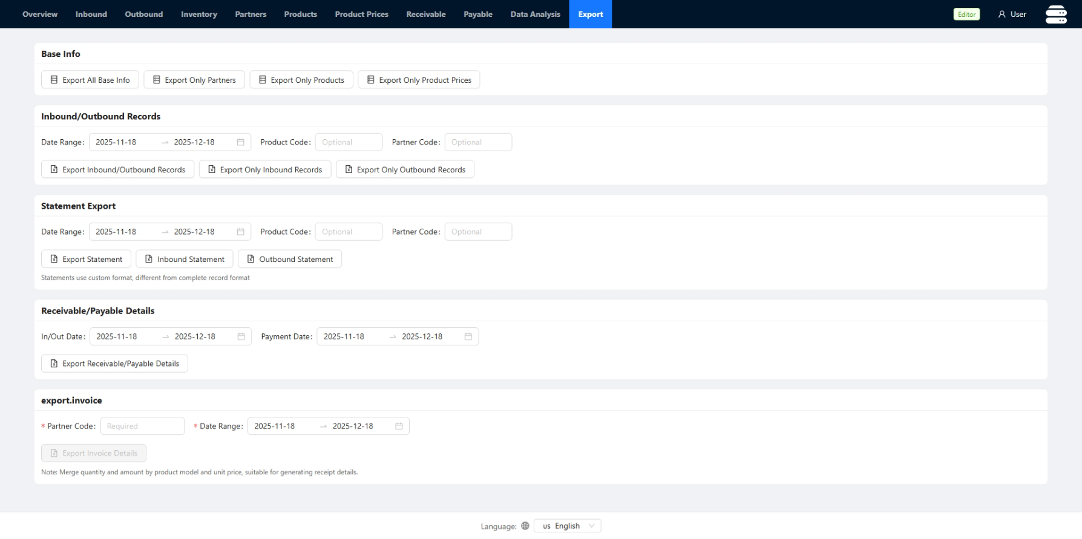This screenshot has width=1082, height=539.
Task: Click the globe icon beside Language
Action: [x=525, y=526]
